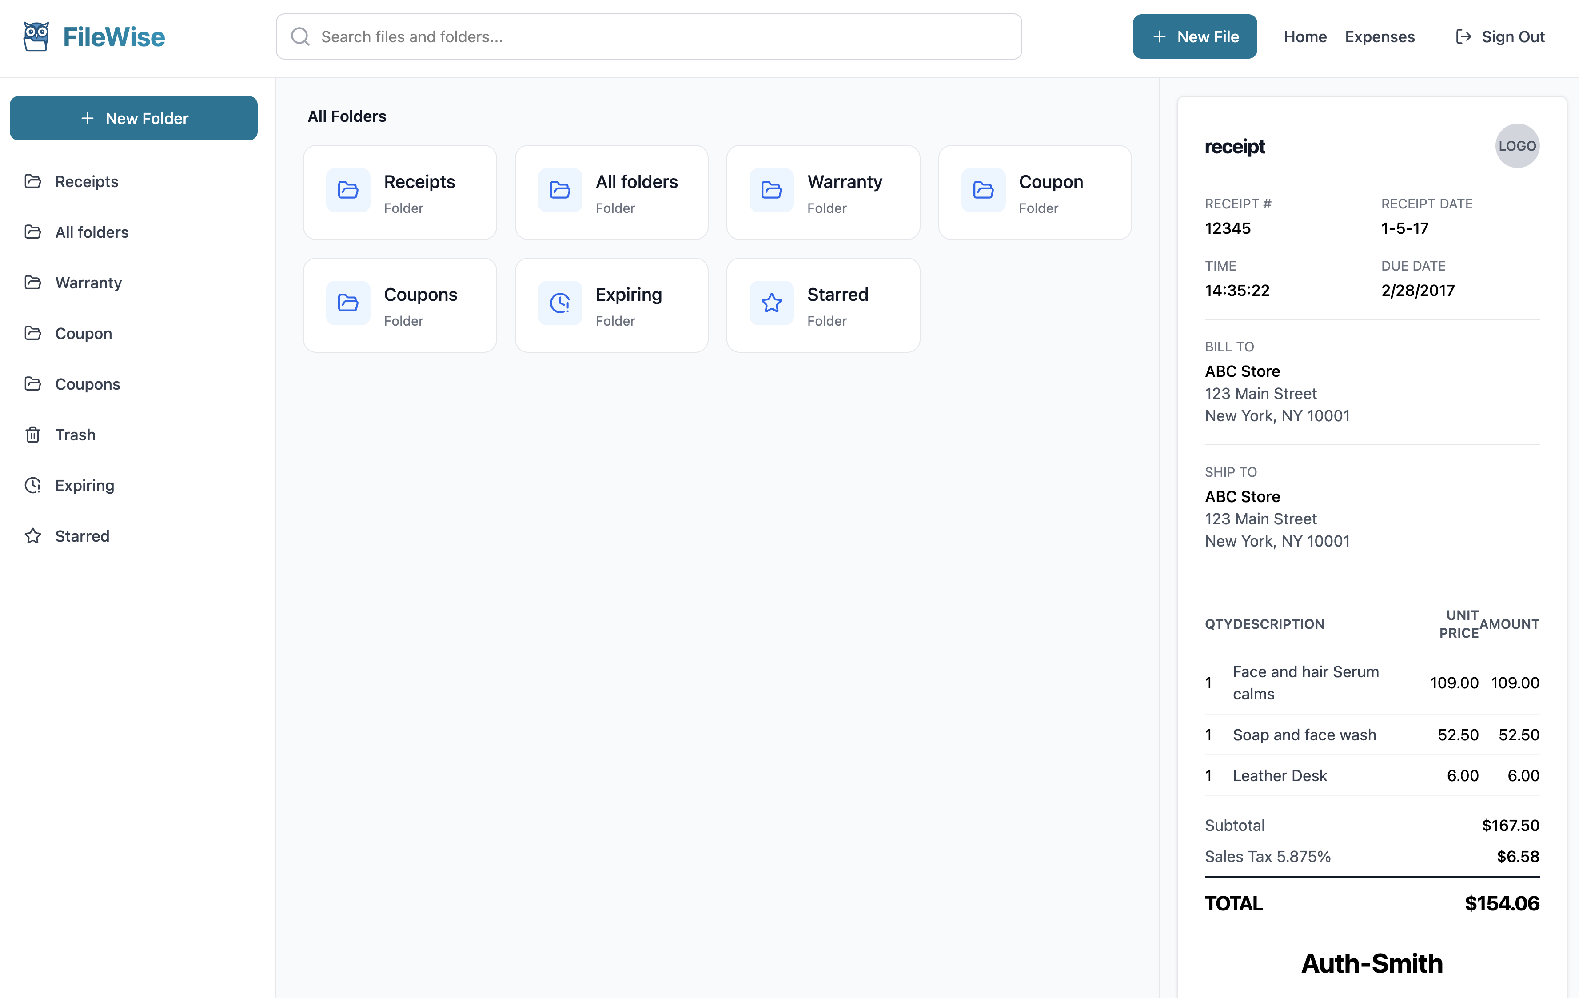Select Warranty in the sidebar
Screen dimensions: 1579x998
pyautogui.click(x=88, y=283)
